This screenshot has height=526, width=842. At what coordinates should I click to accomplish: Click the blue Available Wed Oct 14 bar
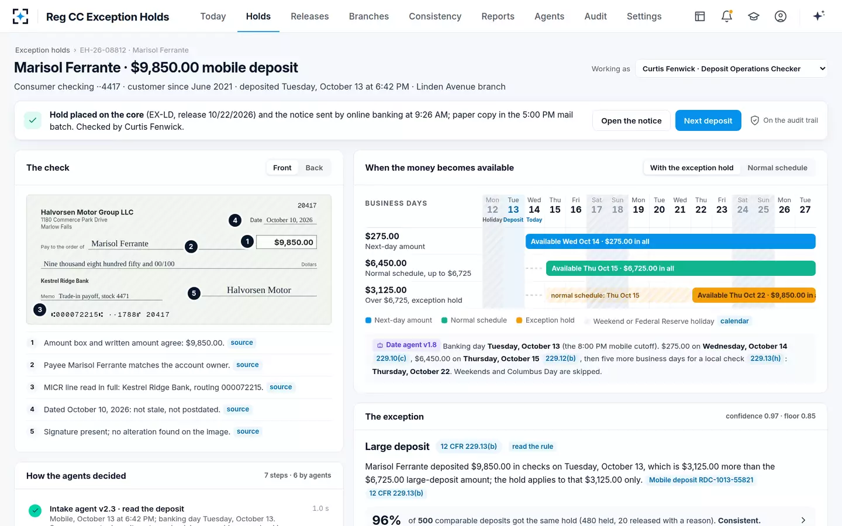(x=670, y=241)
